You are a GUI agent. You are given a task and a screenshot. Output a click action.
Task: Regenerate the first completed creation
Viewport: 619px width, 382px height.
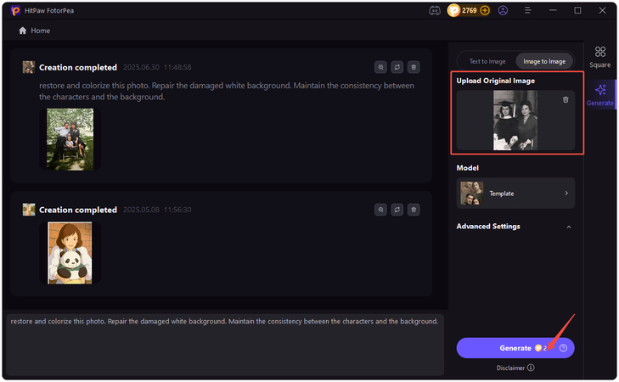tap(397, 66)
